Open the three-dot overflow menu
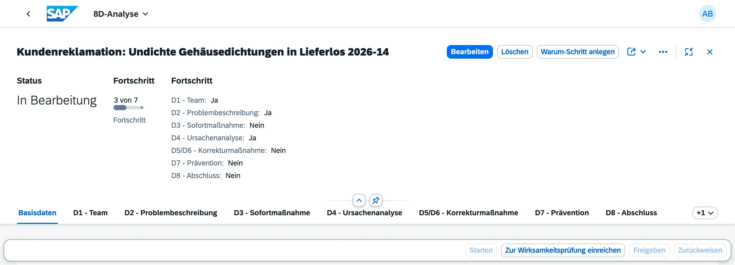This screenshot has width=735, height=265. 663,52
